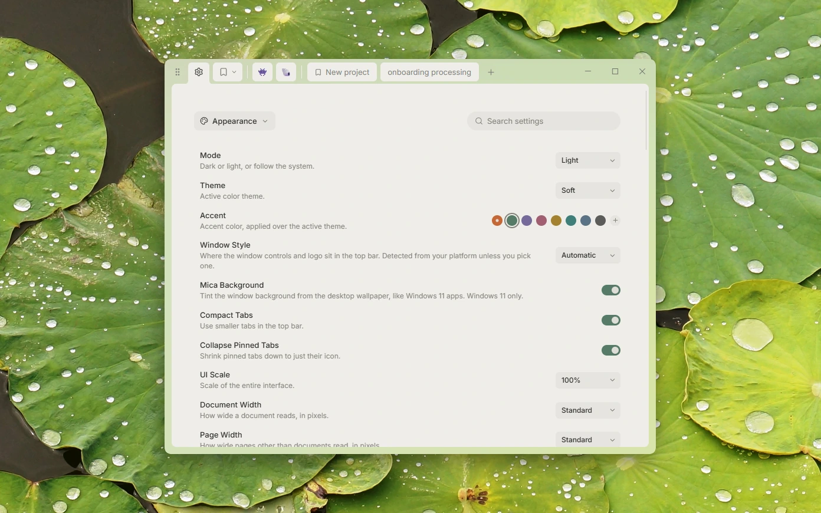Switch to the New project tab
Viewport: 821px width, 513px height.
click(x=342, y=72)
